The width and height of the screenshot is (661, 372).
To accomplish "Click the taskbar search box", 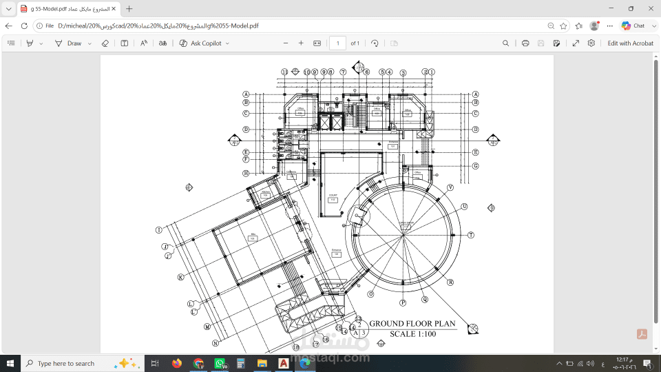I will pos(83,363).
